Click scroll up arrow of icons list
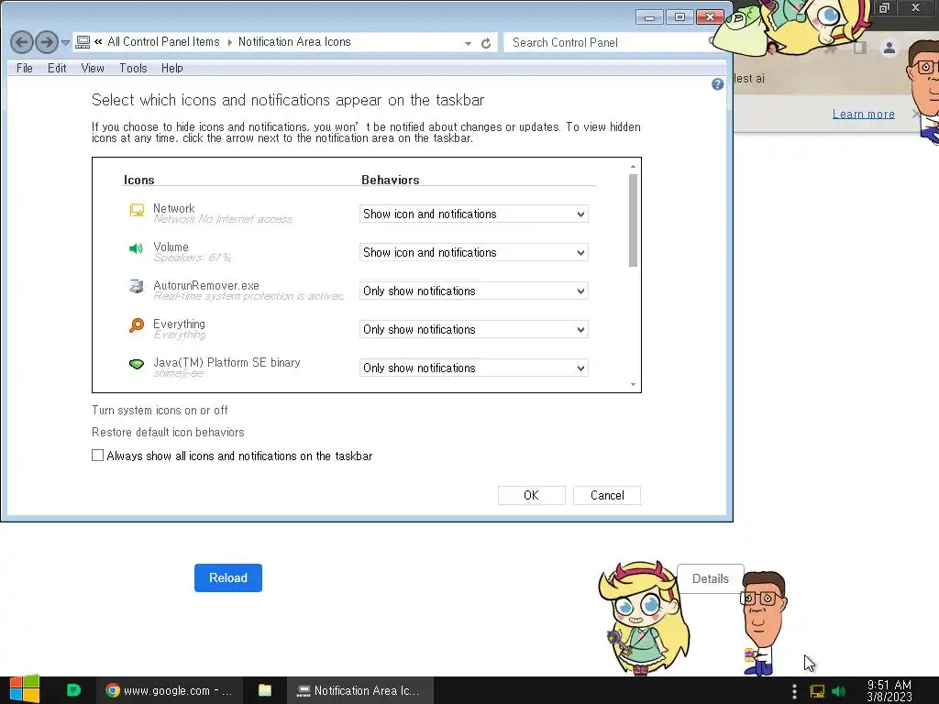The width and height of the screenshot is (939, 704). pos(633,167)
